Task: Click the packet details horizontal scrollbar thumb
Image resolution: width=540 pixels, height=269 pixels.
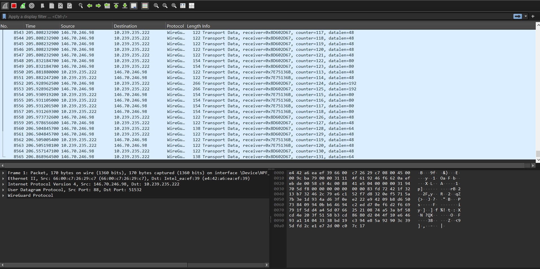Action: coord(96,265)
